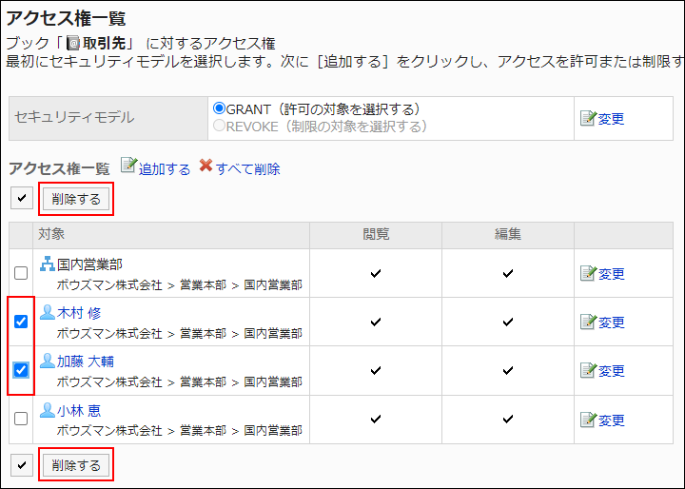685x489 pixels.
Task: Click the 閲覧 checkmark for 国内営業部
Action: pos(376,274)
